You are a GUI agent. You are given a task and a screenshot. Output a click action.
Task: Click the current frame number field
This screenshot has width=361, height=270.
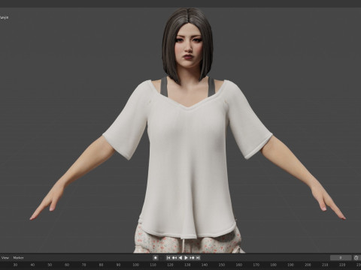(x=341, y=258)
